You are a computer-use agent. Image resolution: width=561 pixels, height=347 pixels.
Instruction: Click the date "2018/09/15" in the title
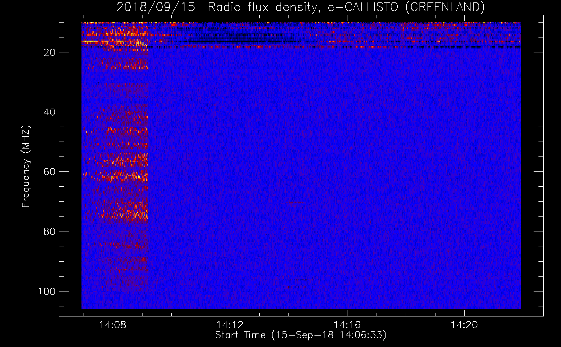click(x=156, y=7)
